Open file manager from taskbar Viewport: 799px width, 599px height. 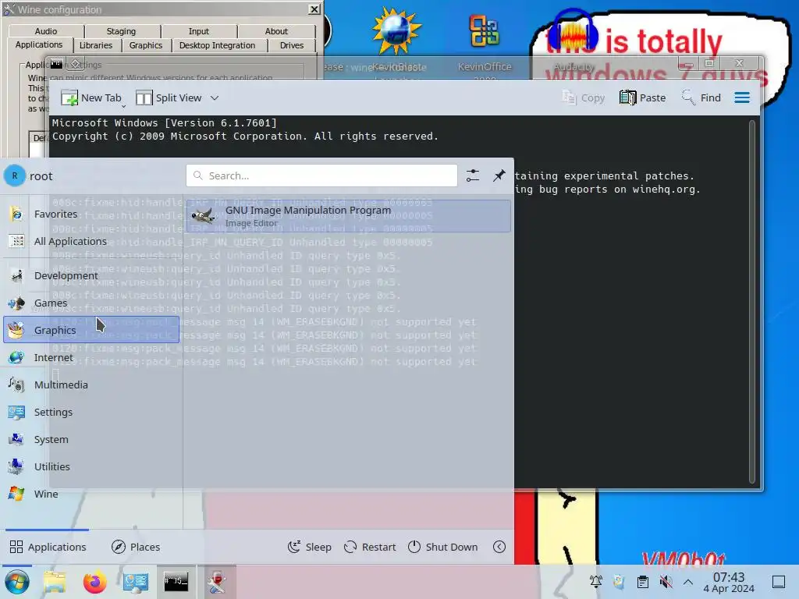[x=55, y=582]
